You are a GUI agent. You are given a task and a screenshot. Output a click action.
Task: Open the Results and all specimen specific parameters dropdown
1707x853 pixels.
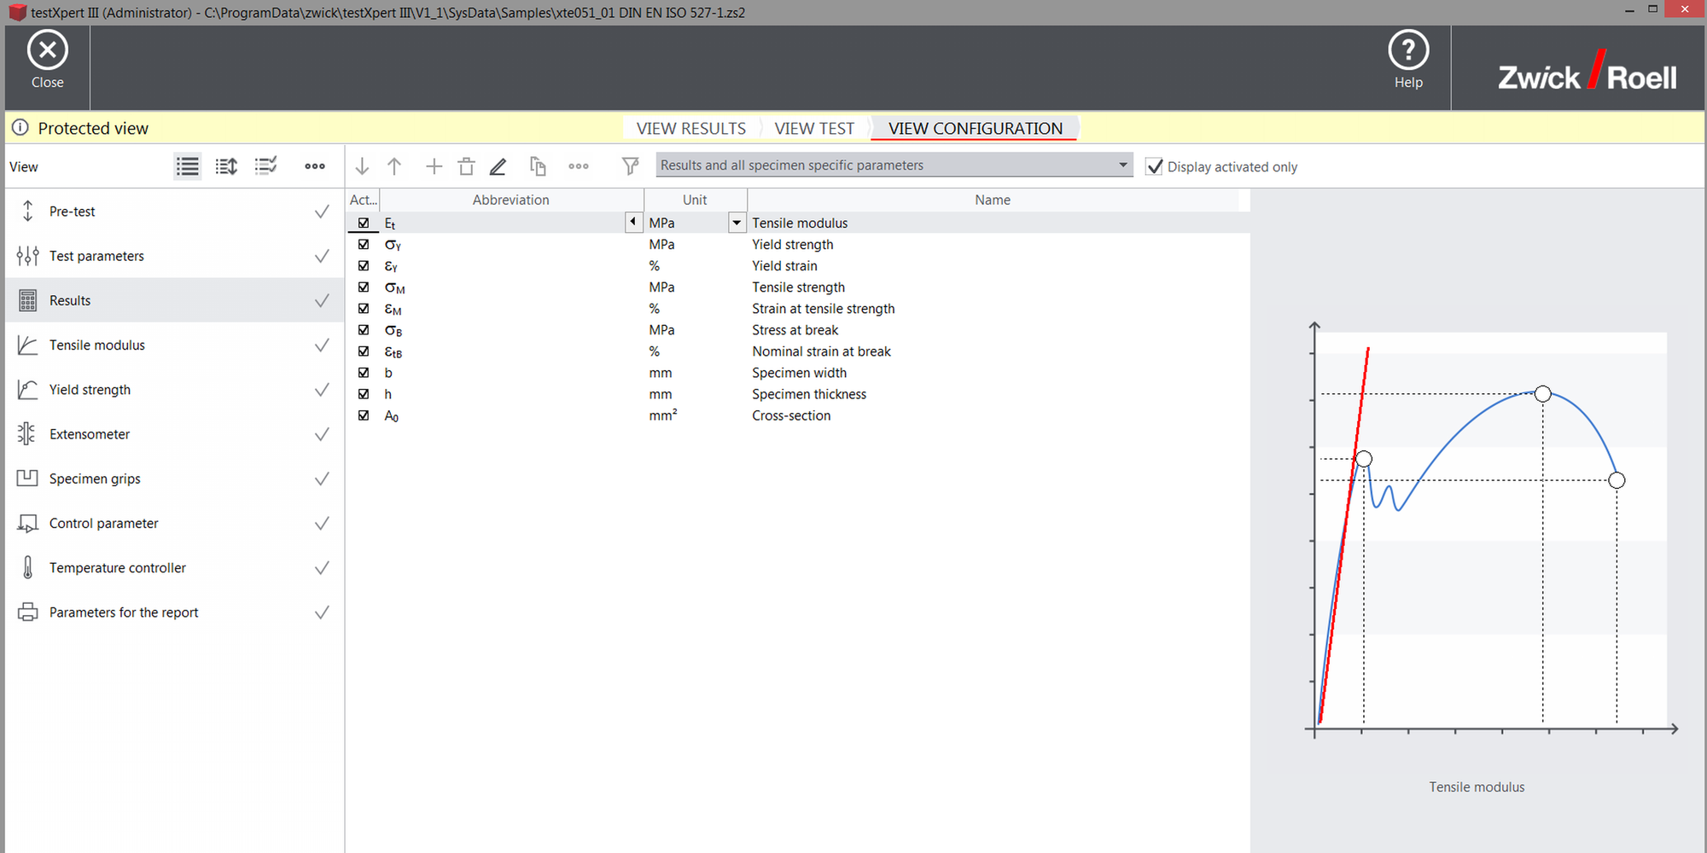1121,165
